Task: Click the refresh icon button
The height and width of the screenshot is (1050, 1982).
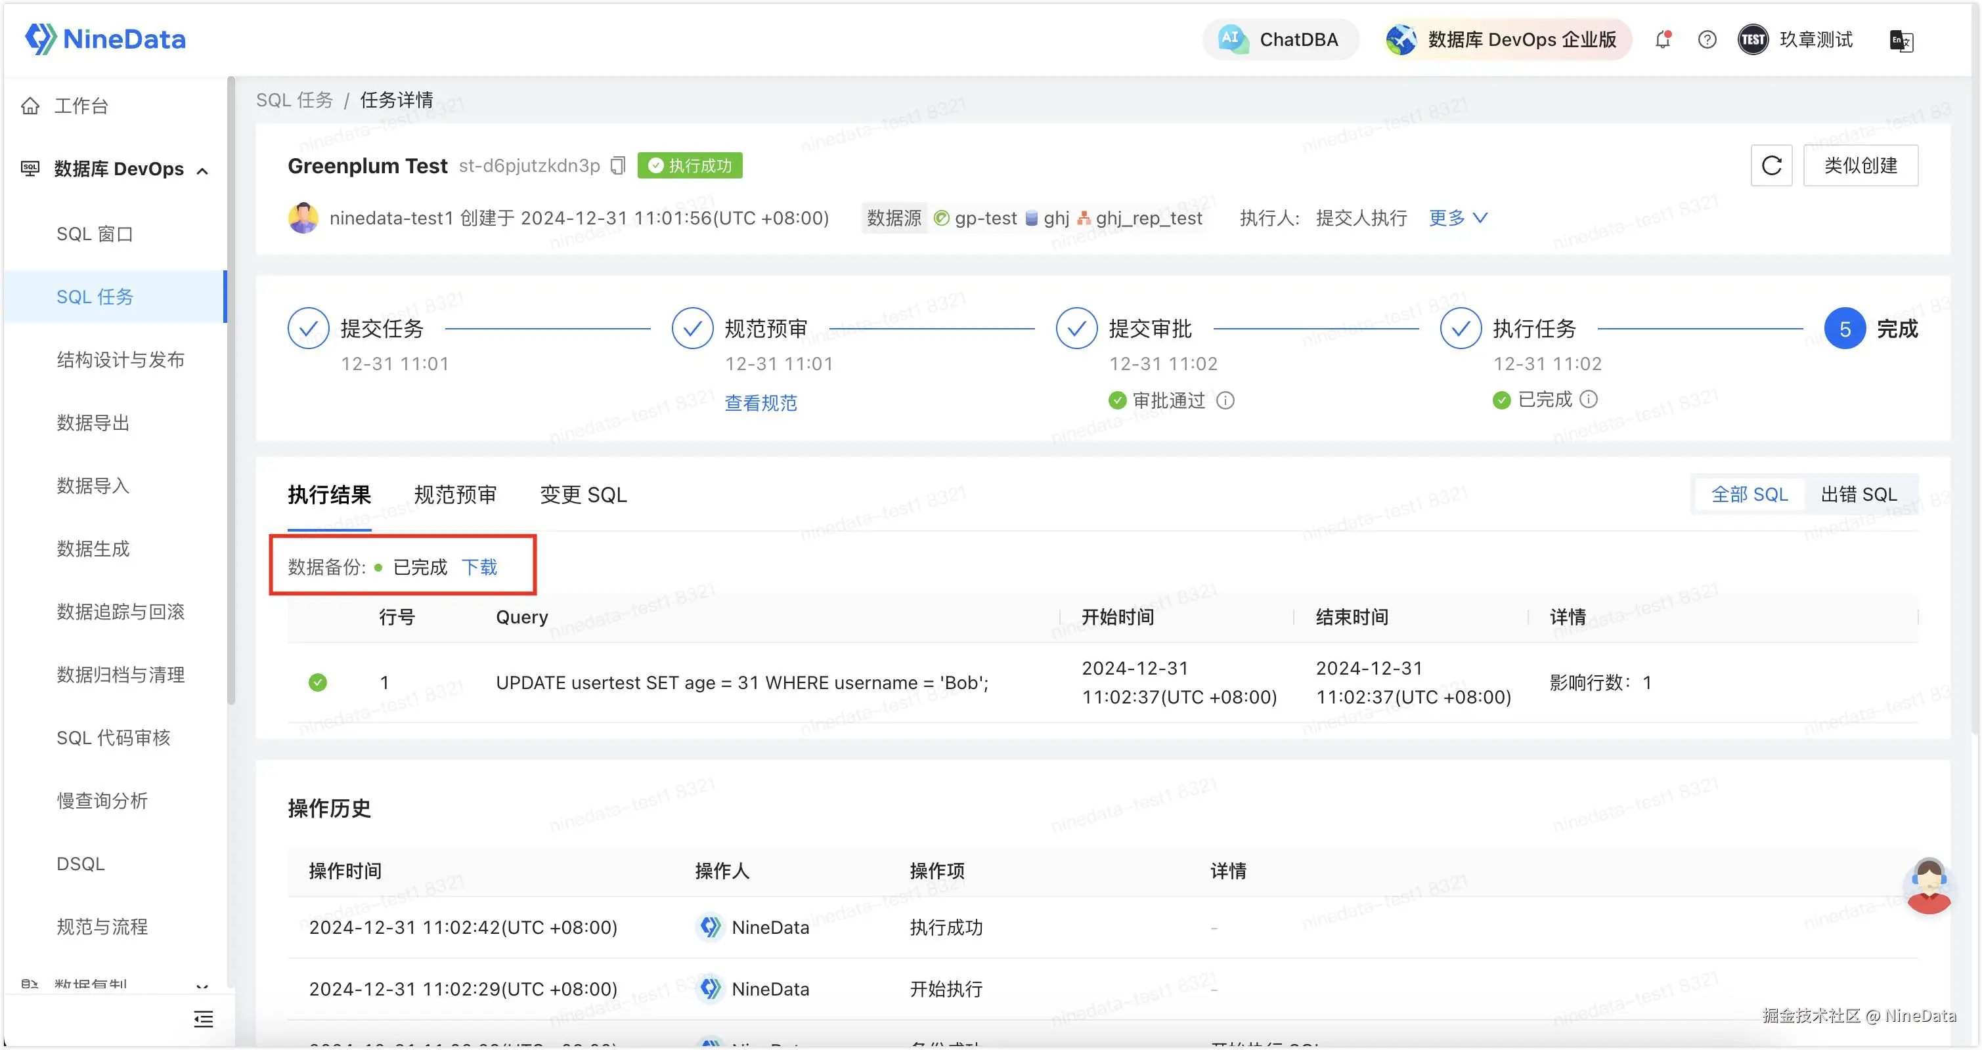Action: click(1771, 165)
